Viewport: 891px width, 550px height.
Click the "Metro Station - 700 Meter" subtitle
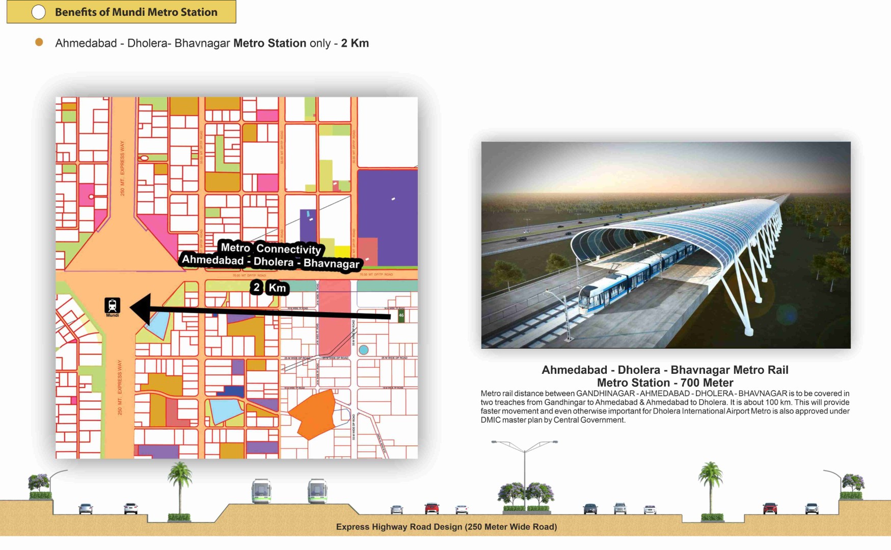pos(665,383)
